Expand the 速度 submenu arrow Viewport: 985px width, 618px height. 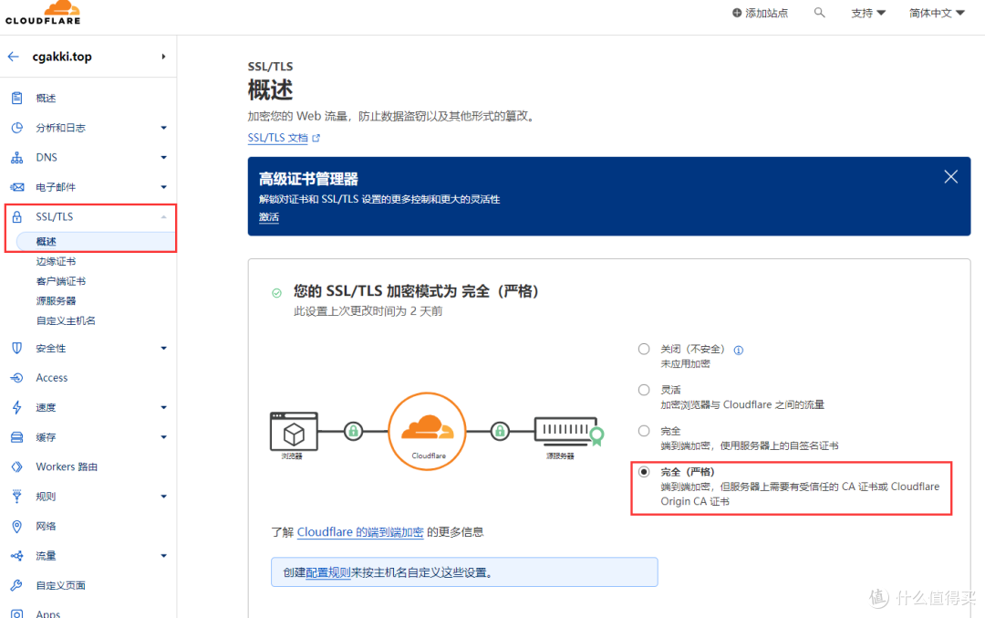163,407
